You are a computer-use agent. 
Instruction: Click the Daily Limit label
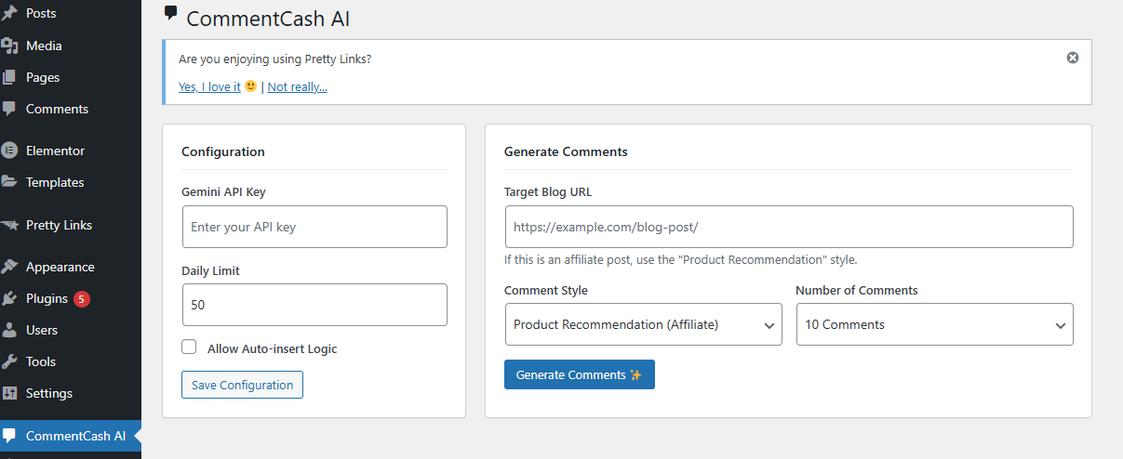pyautogui.click(x=211, y=270)
